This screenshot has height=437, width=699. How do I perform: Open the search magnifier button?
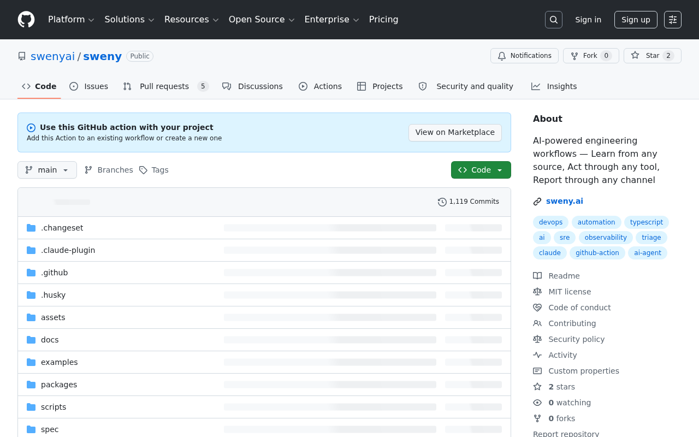pyautogui.click(x=554, y=20)
